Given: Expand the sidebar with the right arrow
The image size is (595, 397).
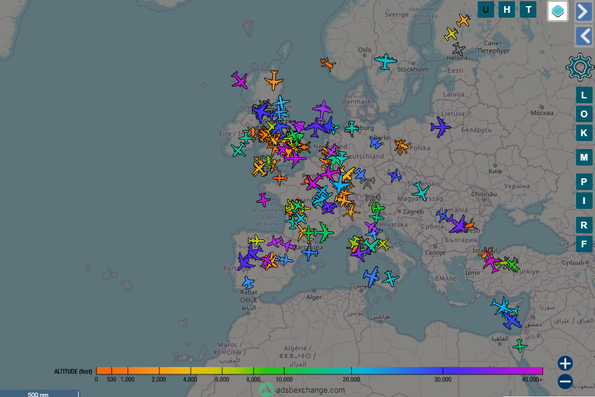Looking at the screenshot, I should pyautogui.click(x=585, y=12).
